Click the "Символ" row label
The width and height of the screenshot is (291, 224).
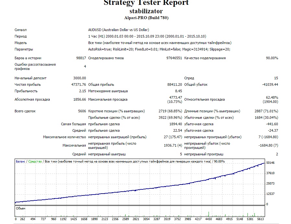coord(20,30)
